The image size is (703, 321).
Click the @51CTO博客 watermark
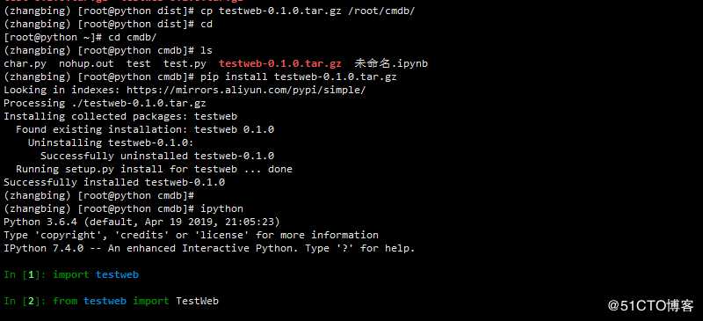pyautogui.click(x=650, y=306)
